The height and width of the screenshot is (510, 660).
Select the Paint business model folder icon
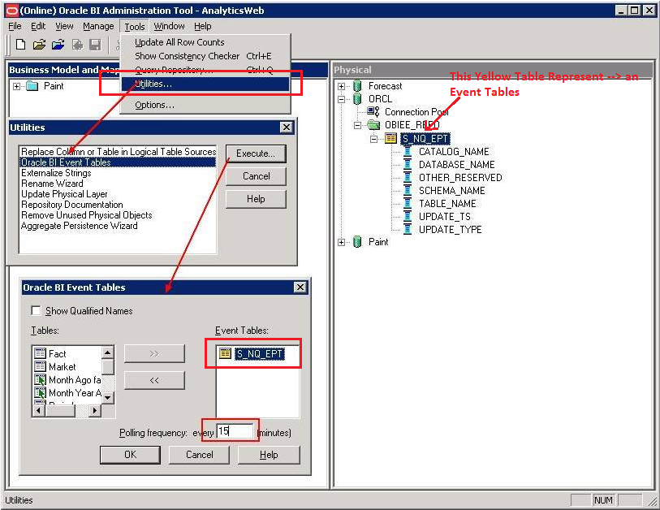coord(32,86)
